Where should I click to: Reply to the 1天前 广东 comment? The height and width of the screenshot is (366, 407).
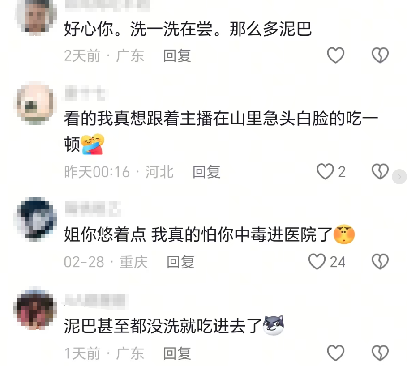pyautogui.click(x=177, y=353)
